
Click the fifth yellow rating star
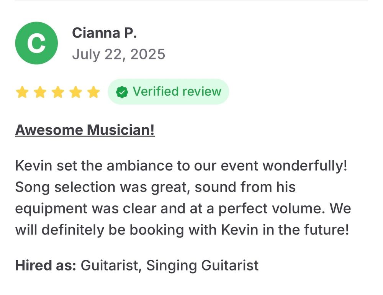tap(93, 92)
